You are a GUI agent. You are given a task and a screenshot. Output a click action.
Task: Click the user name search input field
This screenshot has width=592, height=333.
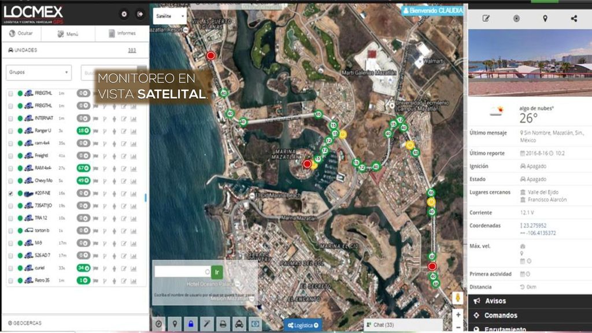pyautogui.click(x=183, y=272)
